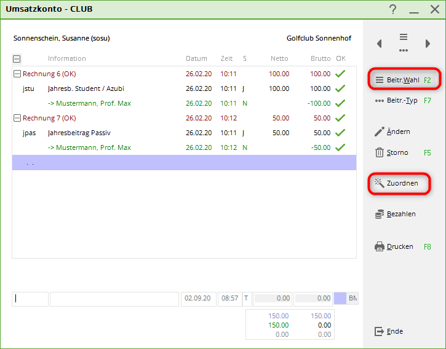Toggle OK checkmark for Jahresb. Student row
The image size is (446, 349).
coord(340,88)
